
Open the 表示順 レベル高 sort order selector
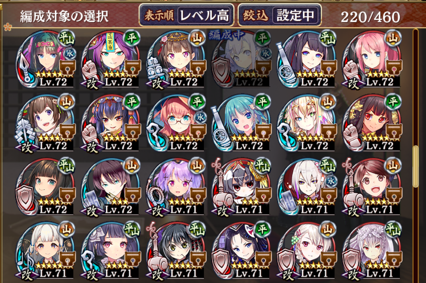[x=186, y=15]
